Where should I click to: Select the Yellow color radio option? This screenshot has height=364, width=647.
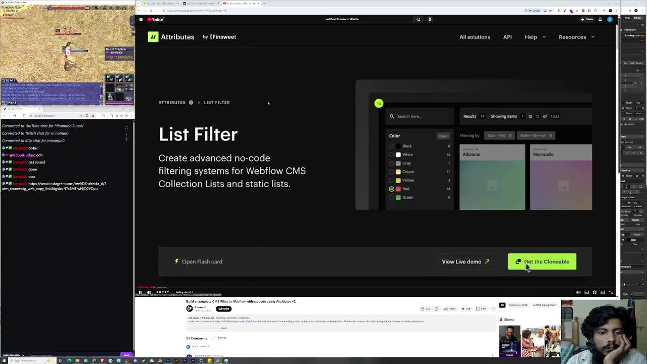tap(392, 180)
